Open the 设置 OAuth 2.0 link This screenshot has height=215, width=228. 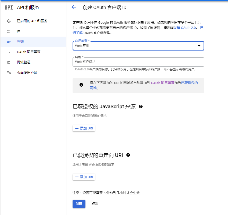(185, 28)
